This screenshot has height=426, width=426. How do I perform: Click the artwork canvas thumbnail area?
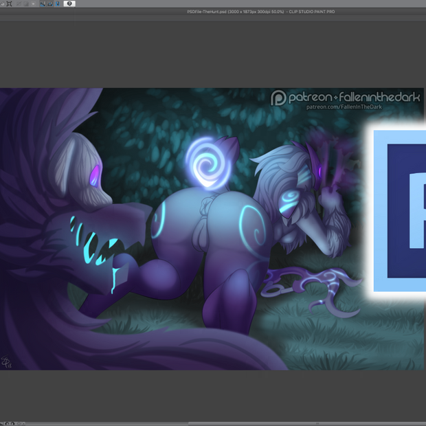tap(212, 229)
